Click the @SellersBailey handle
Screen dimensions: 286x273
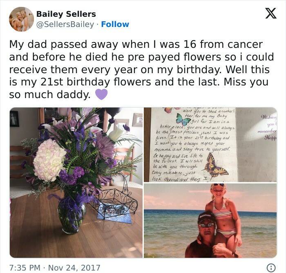pyautogui.click(x=65, y=24)
